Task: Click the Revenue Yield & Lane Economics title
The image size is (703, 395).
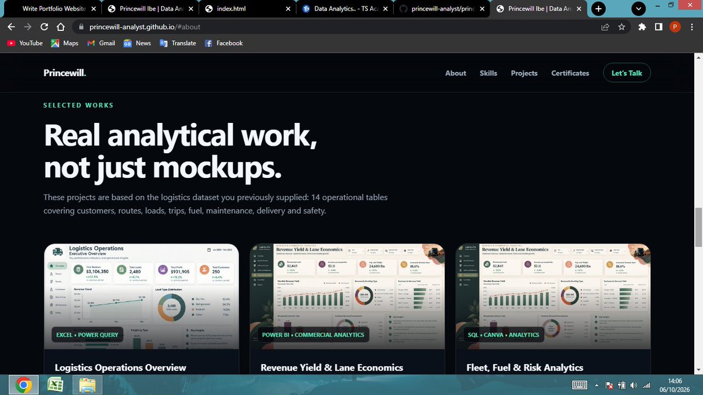Action: click(332, 367)
